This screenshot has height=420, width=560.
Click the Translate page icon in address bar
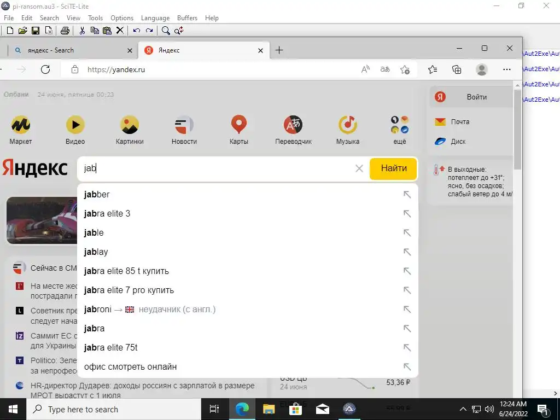pos(385,69)
